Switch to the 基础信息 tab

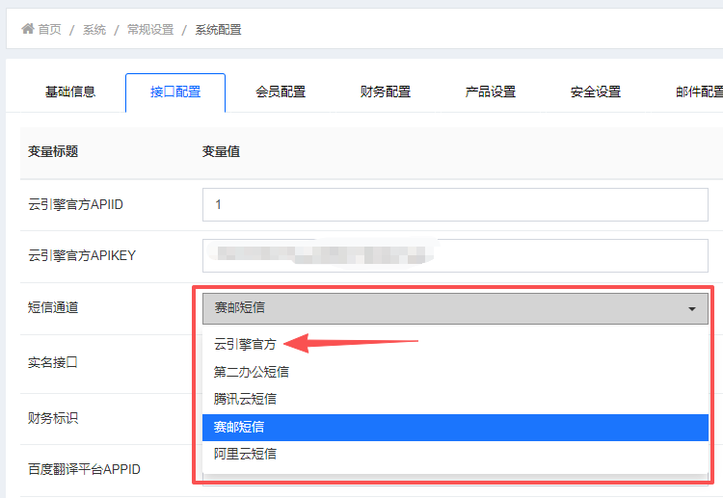point(70,92)
